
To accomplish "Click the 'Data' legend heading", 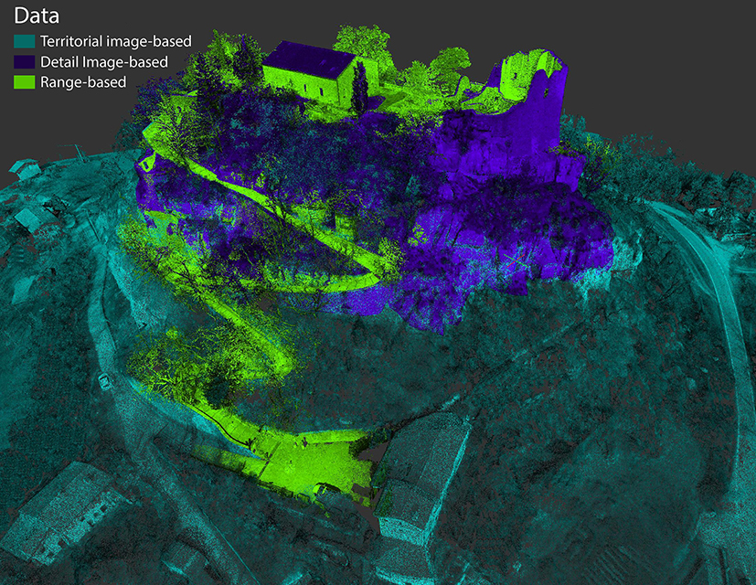I will (x=37, y=16).
